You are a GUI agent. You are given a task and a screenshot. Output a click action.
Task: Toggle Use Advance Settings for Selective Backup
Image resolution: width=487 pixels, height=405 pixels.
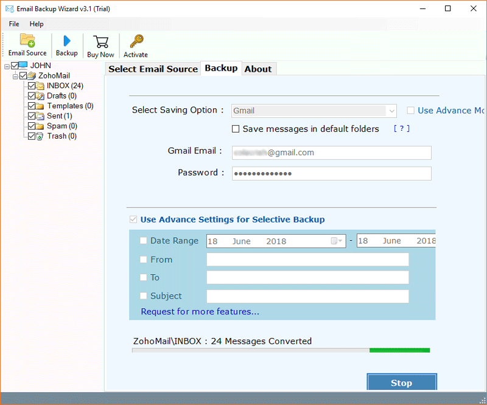(x=133, y=220)
